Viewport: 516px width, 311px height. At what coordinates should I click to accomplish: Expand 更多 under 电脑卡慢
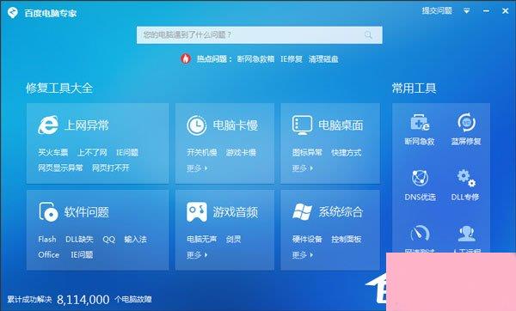tap(197, 168)
